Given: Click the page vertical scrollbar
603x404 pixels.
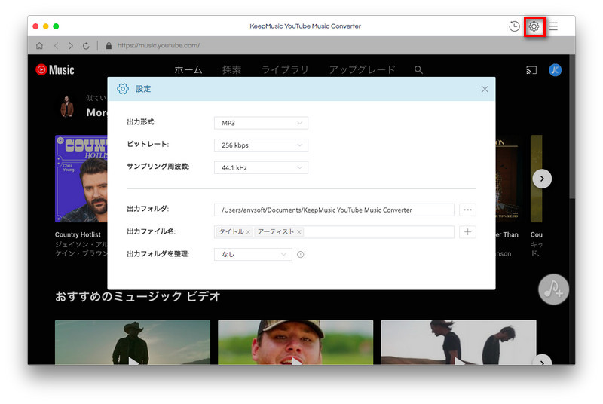Looking at the screenshot, I should coord(573,127).
